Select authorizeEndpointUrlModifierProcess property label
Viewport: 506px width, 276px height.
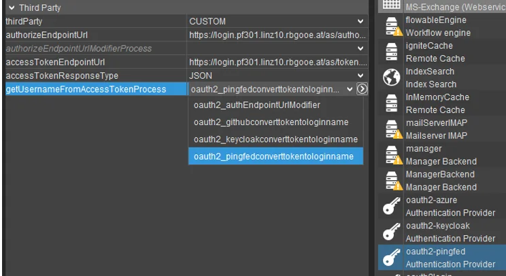tap(79, 48)
